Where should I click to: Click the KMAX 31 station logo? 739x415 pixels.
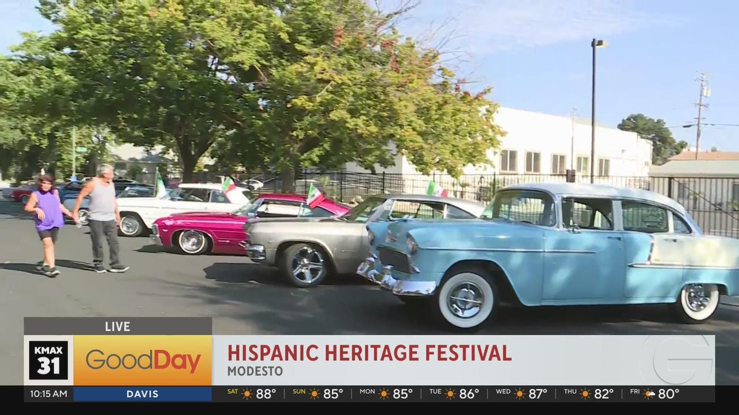pos(48,360)
